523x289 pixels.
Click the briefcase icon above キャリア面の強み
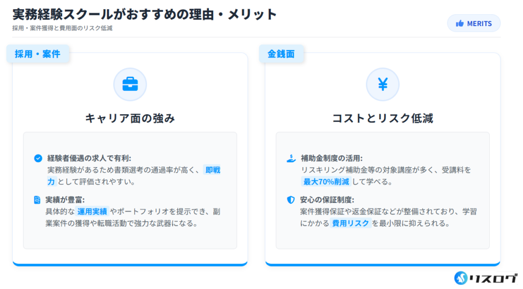pyautogui.click(x=130, y=84)
